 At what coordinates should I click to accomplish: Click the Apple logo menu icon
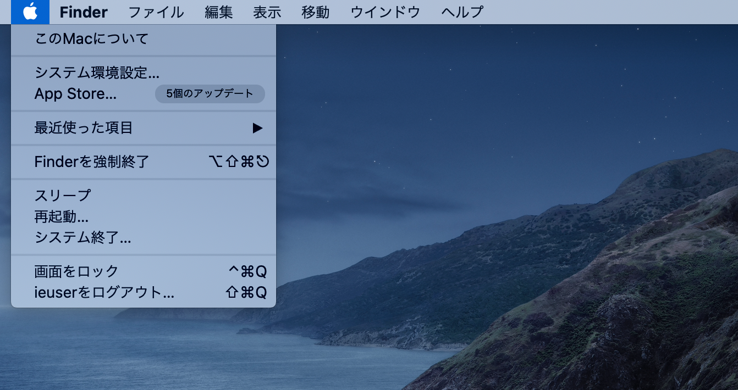click(30, 12)
